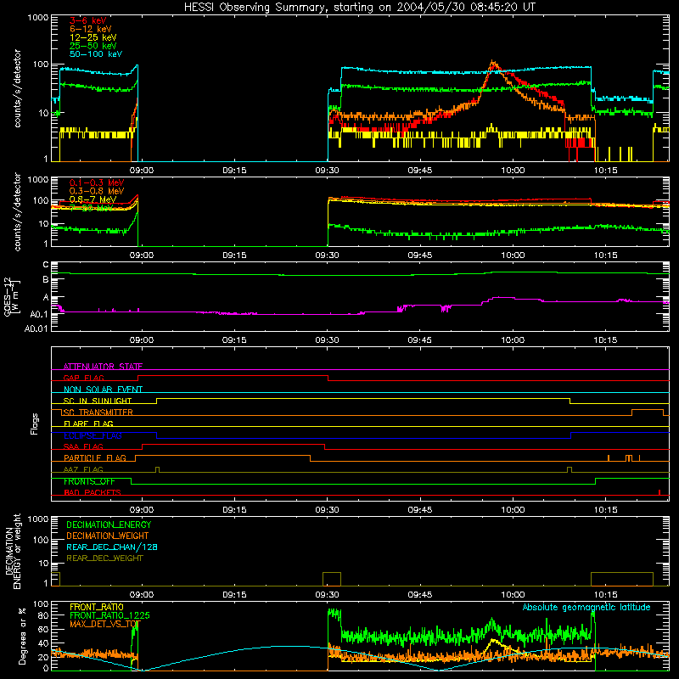Select the FRONTS_OFF flag label
Viewport: 679px width, 679px height.
(89, 481)
